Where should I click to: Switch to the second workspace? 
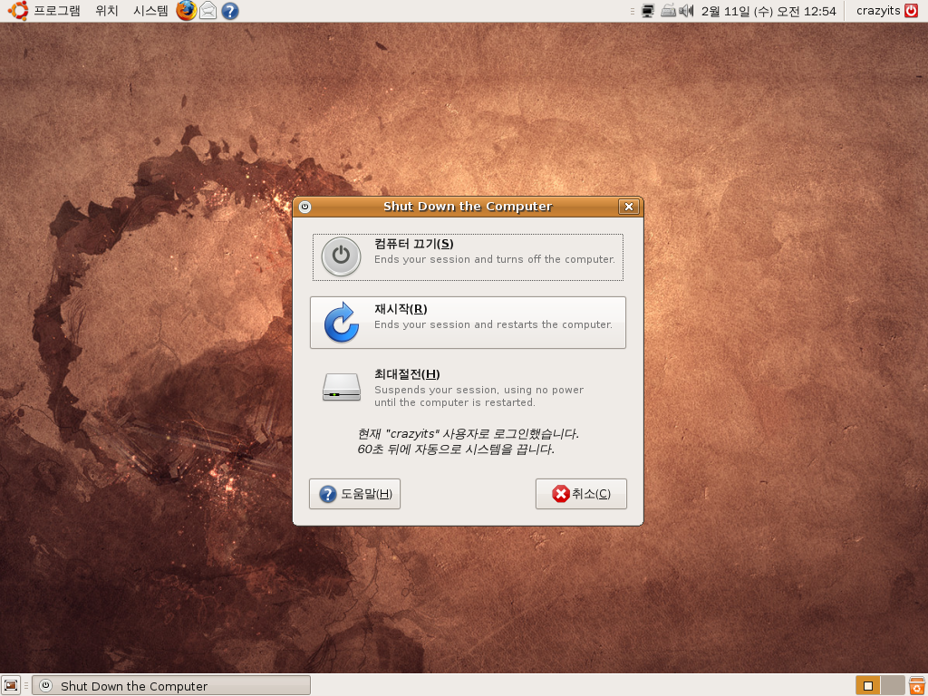tap(893, 685)
